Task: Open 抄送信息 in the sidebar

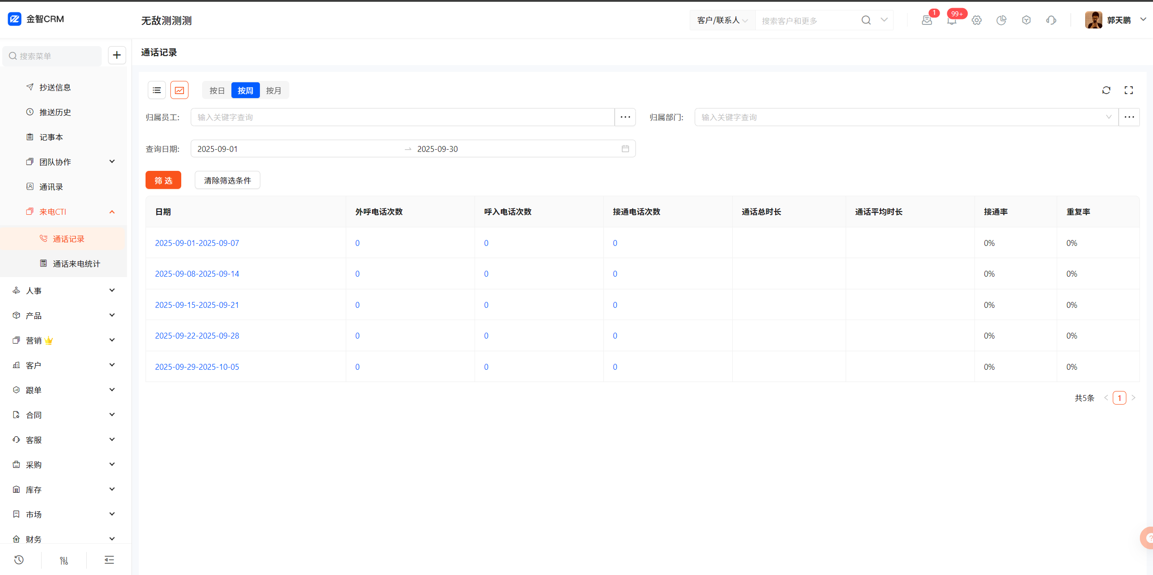Action: 55,87
